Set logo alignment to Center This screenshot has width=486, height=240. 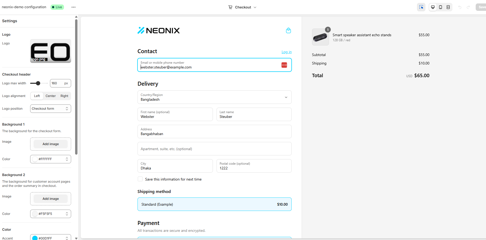[51, 96]
